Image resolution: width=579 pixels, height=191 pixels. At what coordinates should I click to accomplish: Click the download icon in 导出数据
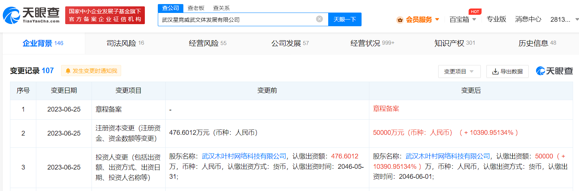(x=495, y=71)
